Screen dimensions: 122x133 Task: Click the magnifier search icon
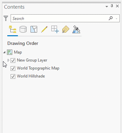click(x=111, y=18)
